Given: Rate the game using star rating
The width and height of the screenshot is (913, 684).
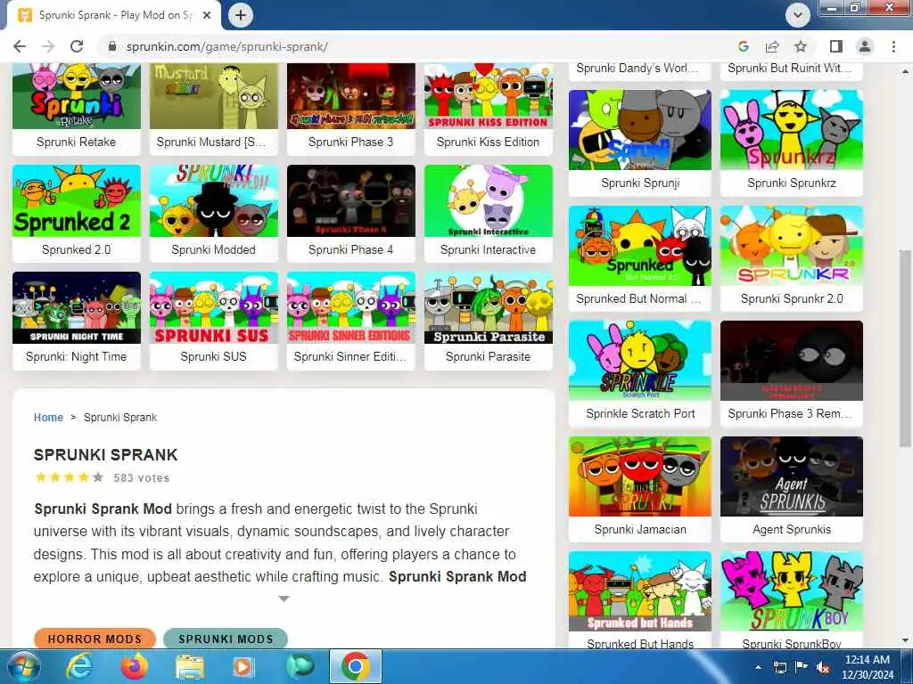Looking at the screenshot, I should [70, 477].
